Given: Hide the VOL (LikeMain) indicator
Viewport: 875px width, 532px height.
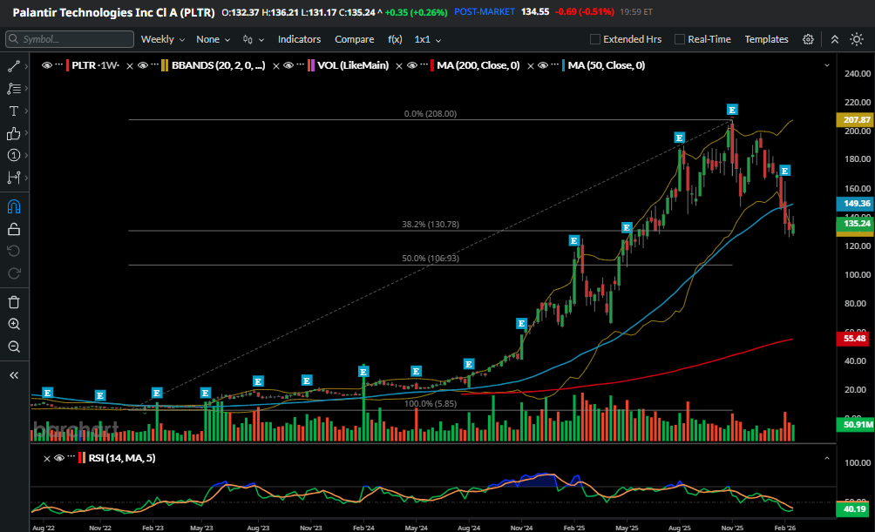Looking at the screenshot, I should [288, 65].
